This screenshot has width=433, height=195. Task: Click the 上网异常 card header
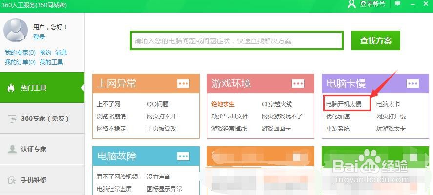pyautogui.click(x=146, y=83)
